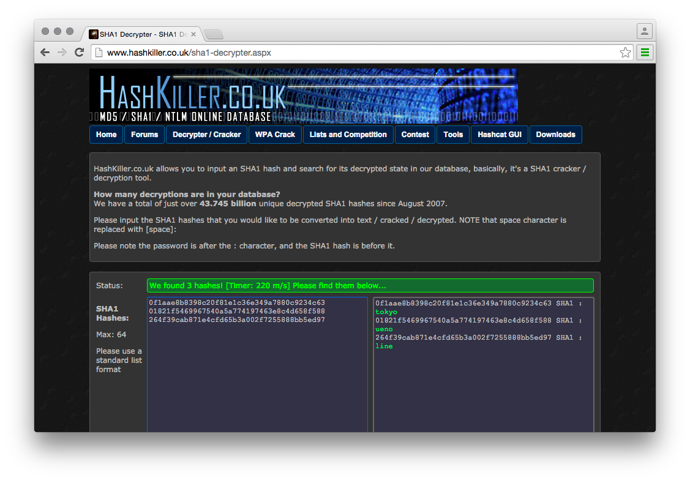
Task: Click the 'Max: 64' label
Action: (111, 335)
